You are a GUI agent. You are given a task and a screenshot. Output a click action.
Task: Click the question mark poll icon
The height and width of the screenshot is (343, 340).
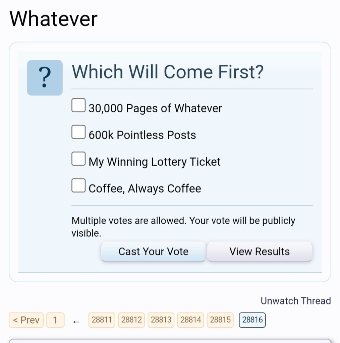[45, 78]
